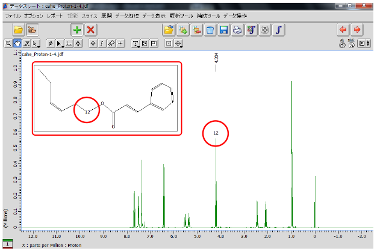Click the X : parts per Million : Proton label

click(x=52, y=245)
